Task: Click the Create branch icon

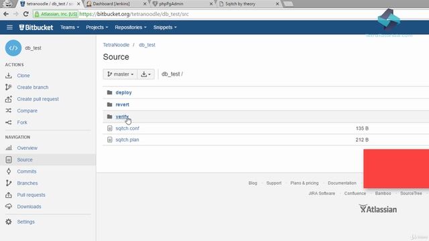Action: pos(9,87)
